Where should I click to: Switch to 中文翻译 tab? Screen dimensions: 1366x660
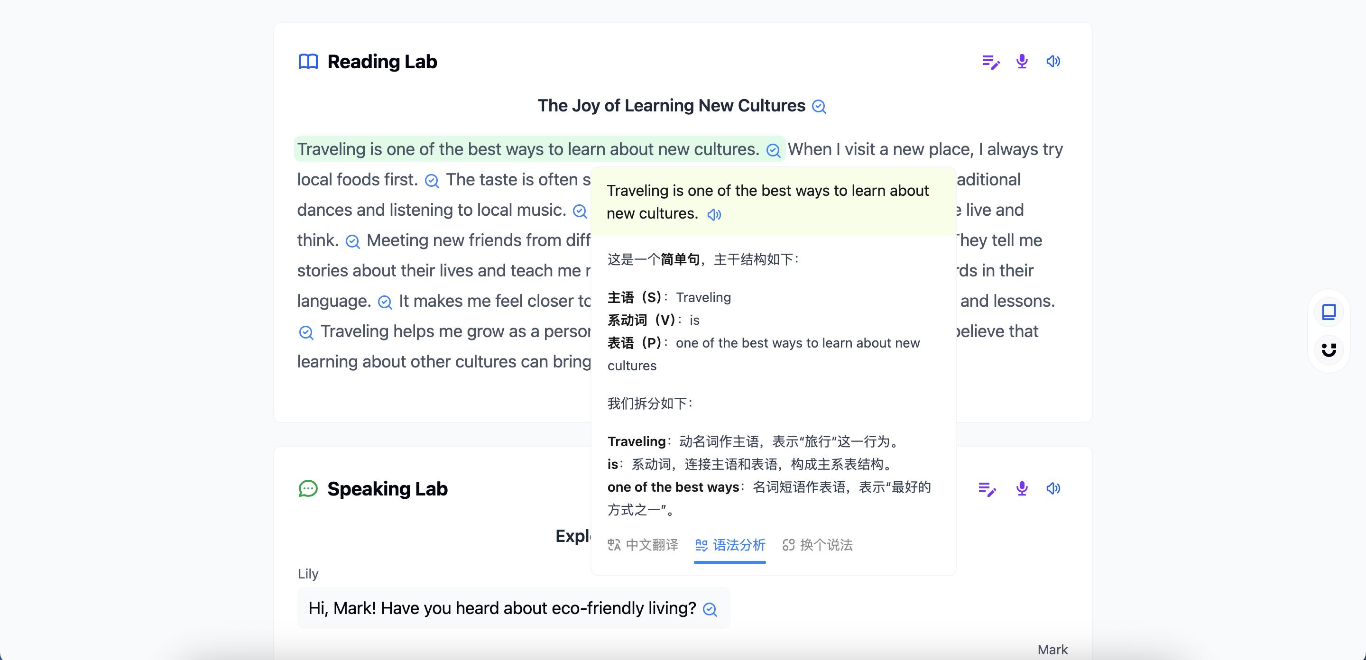point(643,545)
